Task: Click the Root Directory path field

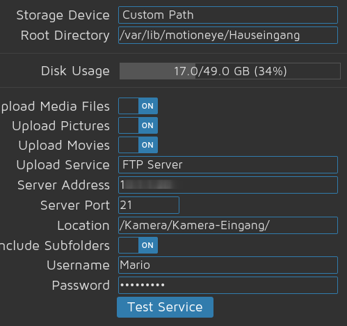Action: pyautogui.click(x=228, y=36)
